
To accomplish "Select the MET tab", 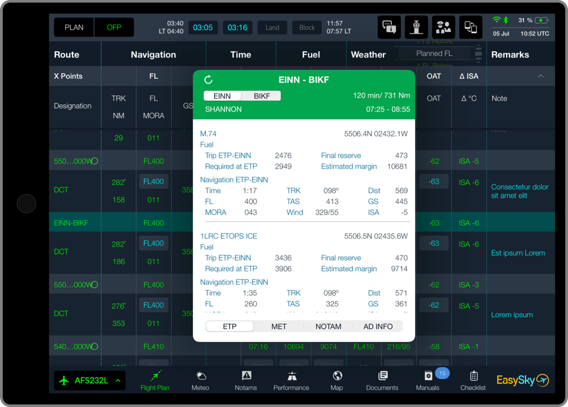I will point(279,327).
